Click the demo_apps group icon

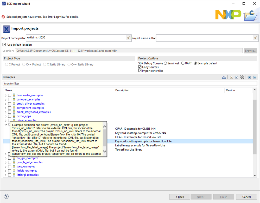[x=14, y=116]
